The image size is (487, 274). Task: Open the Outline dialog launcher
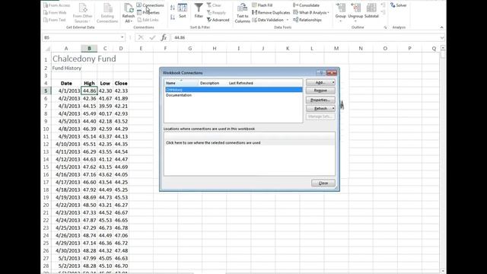pyautogui.click(x=385, y=27)
